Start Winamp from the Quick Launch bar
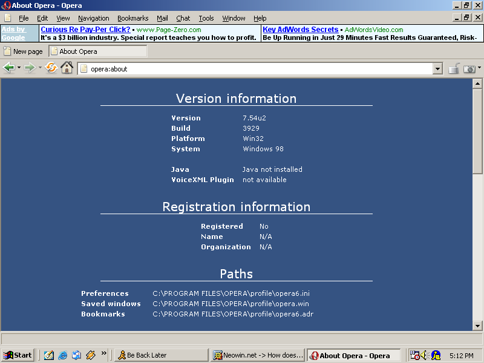 pyautogui.click(x=91, y=355)
